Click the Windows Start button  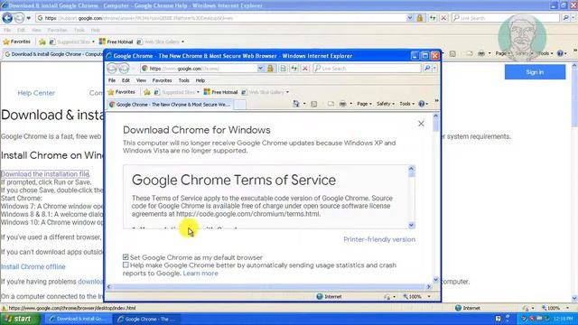pos(19,319)
